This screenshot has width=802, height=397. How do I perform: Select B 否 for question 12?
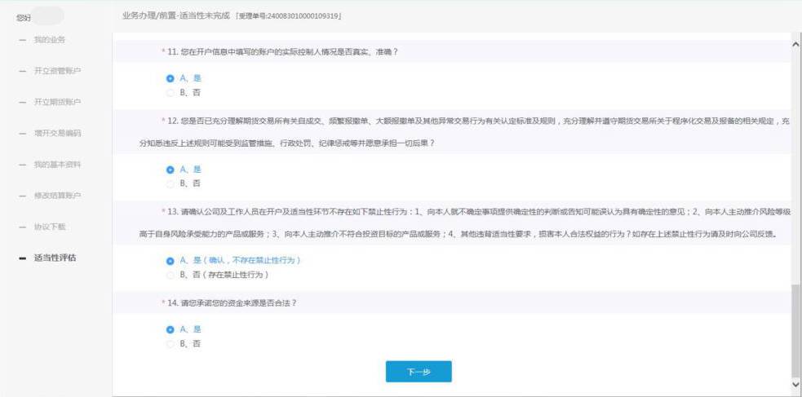170,183
